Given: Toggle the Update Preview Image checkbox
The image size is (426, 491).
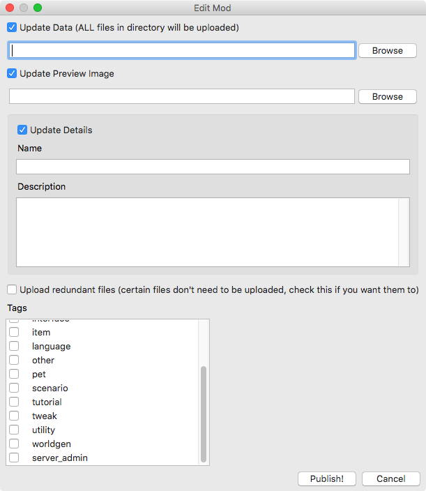Looking at the screenshot, I should (12, 74).
